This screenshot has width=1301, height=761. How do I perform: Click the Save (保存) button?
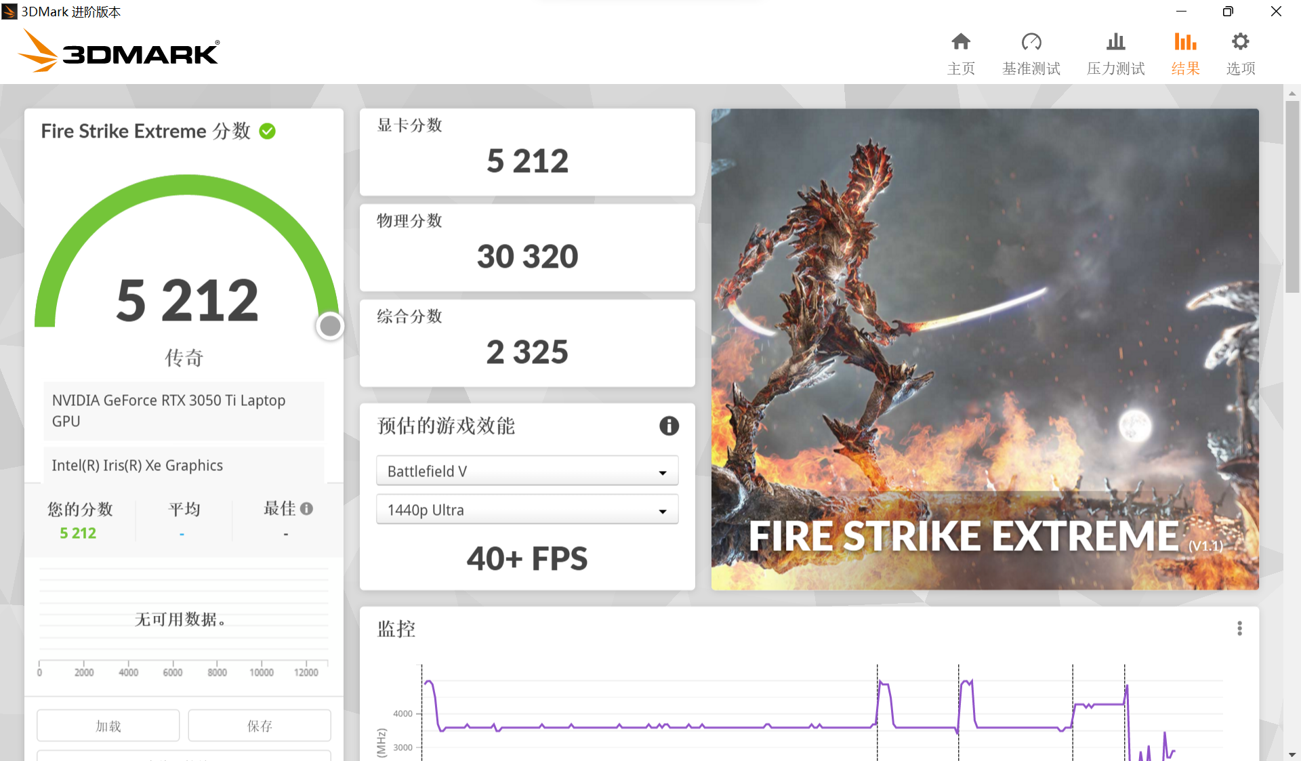tap(259, 726)
